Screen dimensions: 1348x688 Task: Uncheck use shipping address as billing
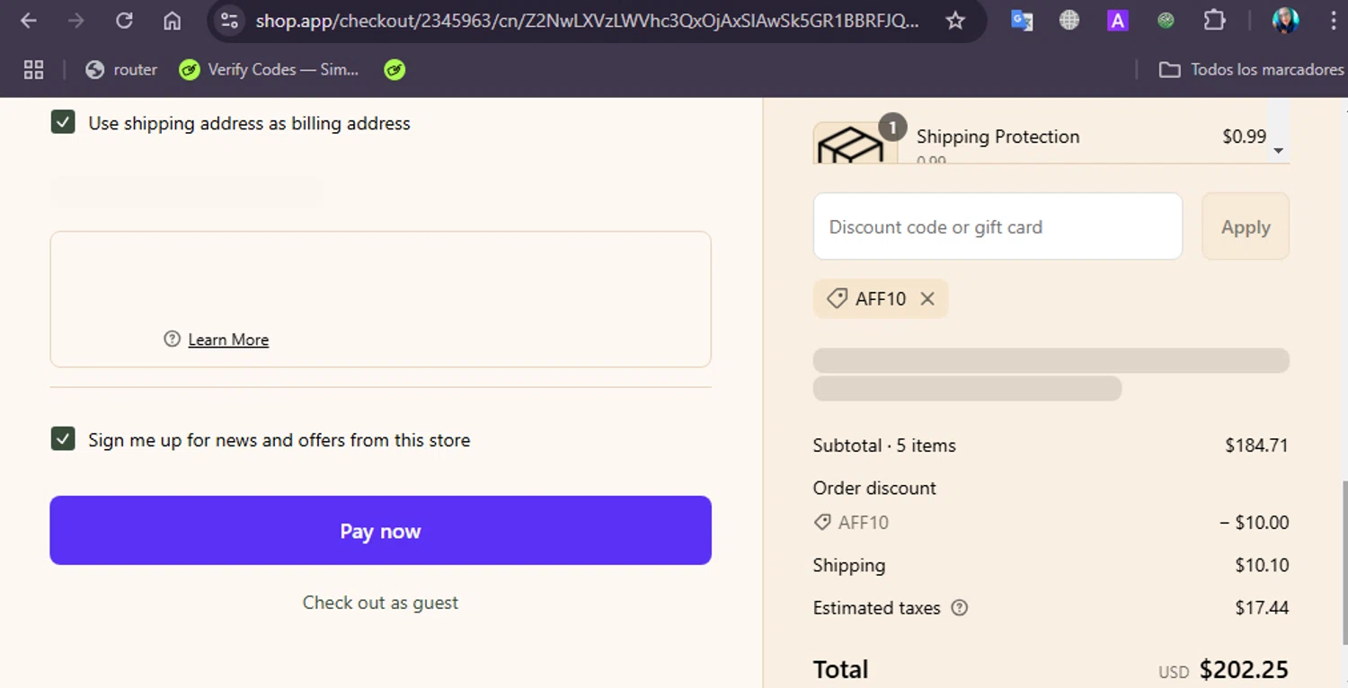[63, 123]
